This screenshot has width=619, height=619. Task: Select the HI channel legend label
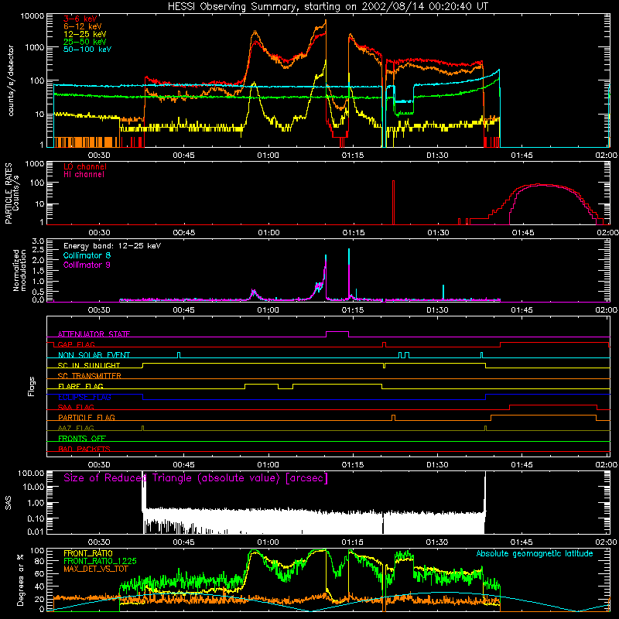click(x=84, y=174)
